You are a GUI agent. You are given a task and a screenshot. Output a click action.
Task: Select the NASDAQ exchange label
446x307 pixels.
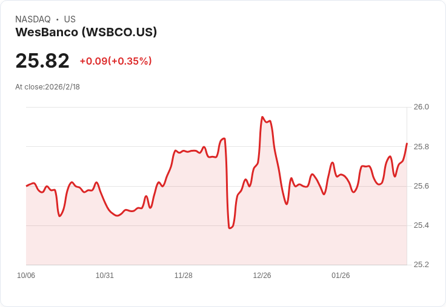click(x=33, y=19)
